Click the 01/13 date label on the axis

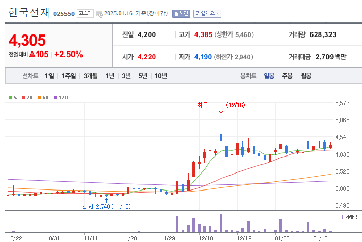[320, 238]
